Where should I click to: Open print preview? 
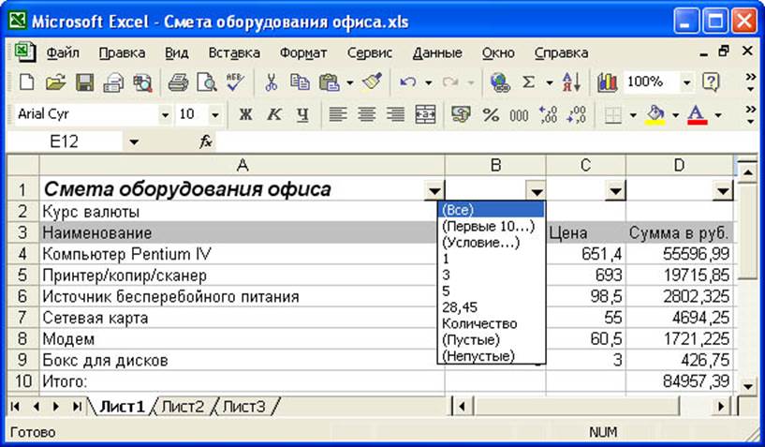(207, 82)
